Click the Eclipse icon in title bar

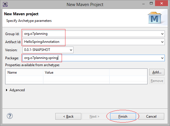pos(5,4)
